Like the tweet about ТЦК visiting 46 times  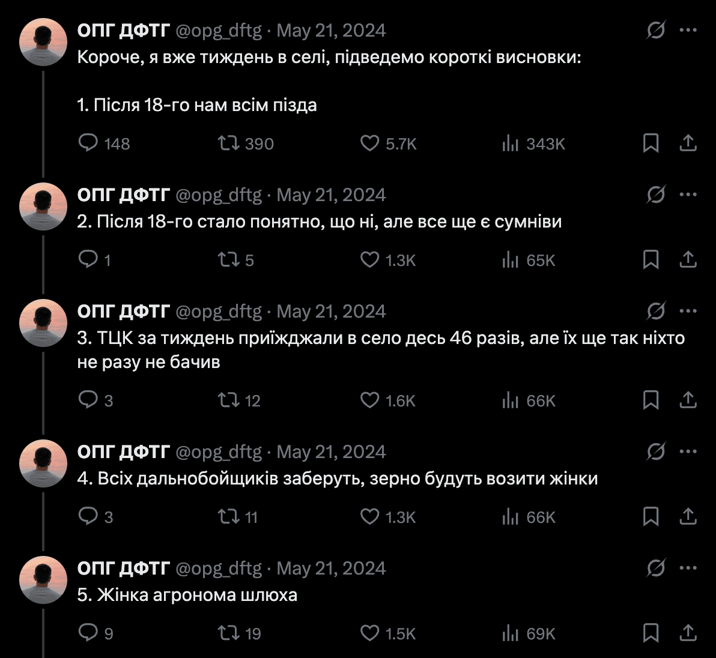(x=369, y=400)
